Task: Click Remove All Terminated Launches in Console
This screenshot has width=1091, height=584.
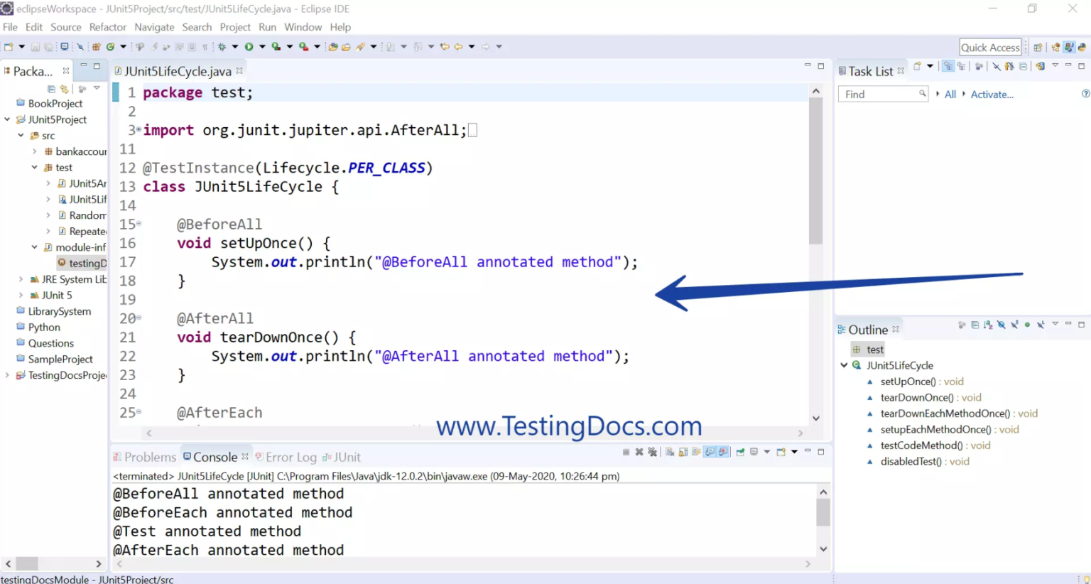Action: point(652,452)
